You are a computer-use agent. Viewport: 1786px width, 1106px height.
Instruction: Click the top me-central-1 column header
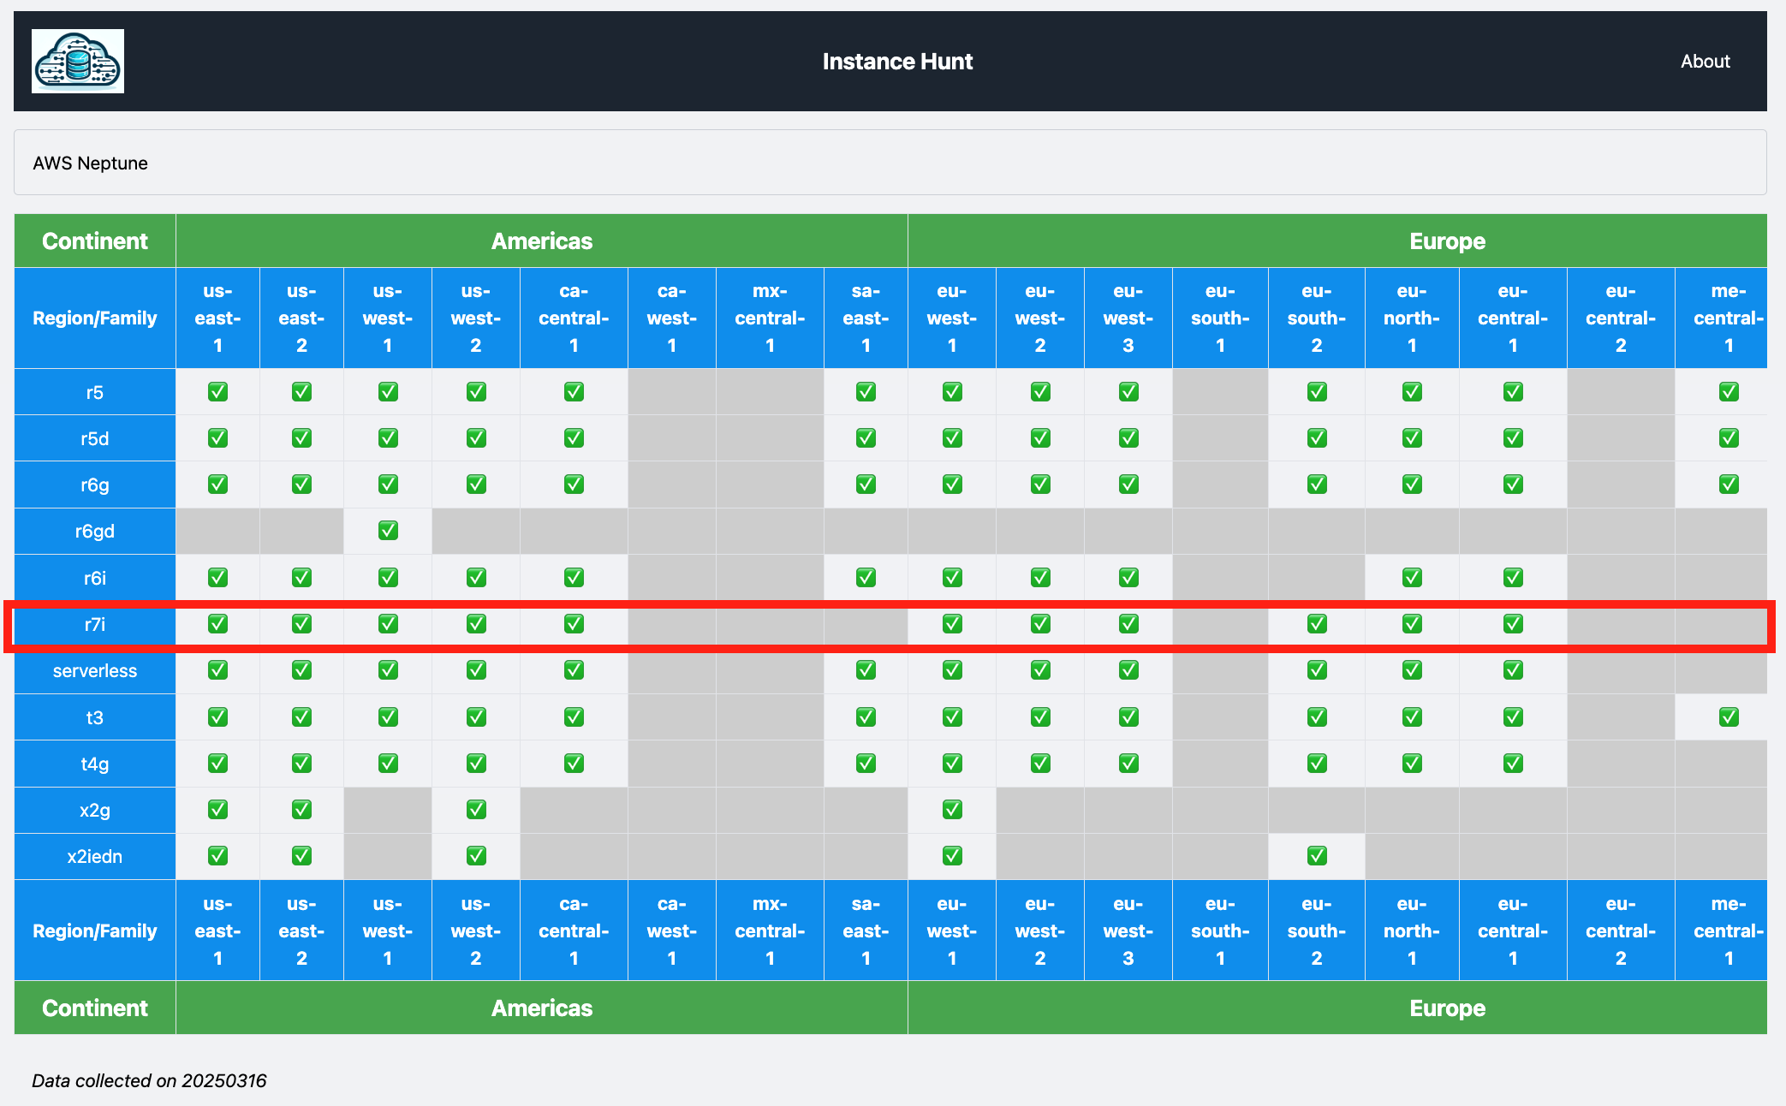coord(1721,318)
